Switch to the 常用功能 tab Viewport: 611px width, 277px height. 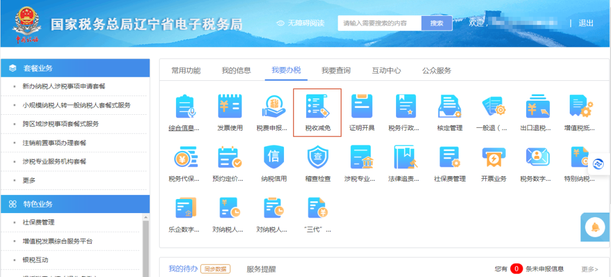click(186, 71)
